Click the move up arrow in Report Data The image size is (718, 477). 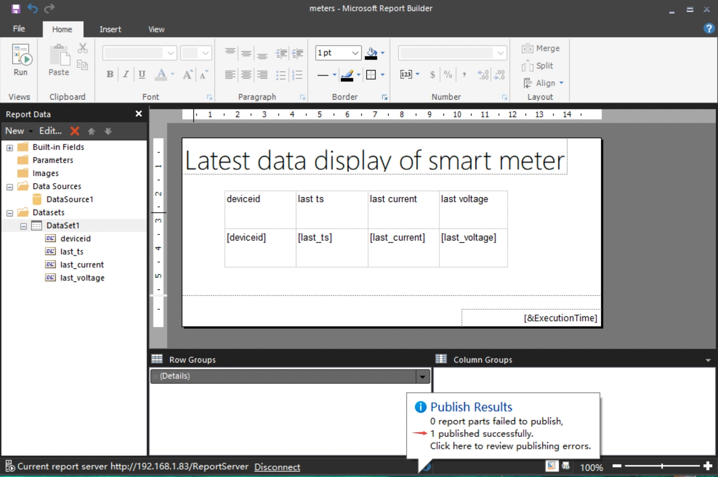[92, 131]
